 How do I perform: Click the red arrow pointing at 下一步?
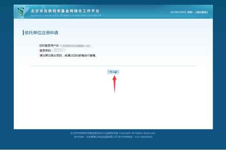[x=115, y=84]
